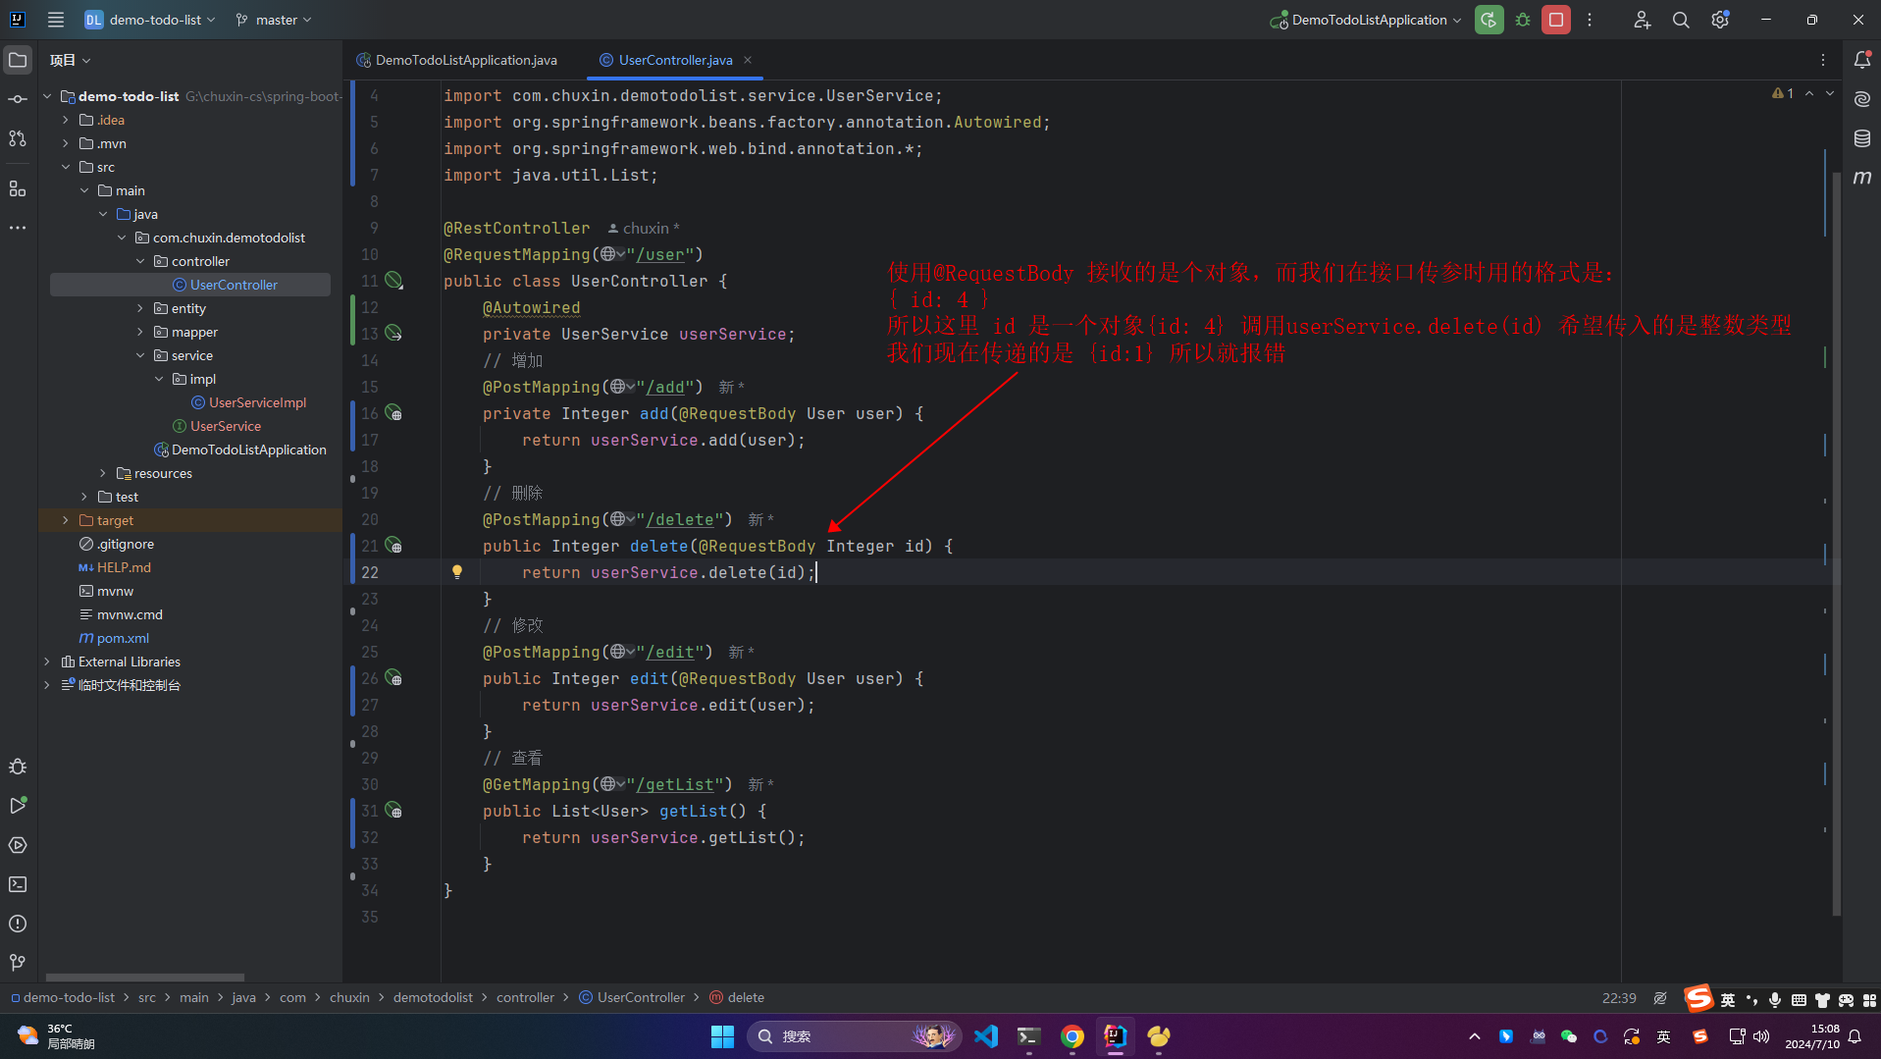Expand the .idea folder

(x=66, y=120)
